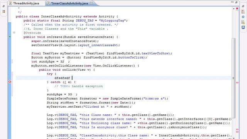Click 'String strWhen' declaration line

click(91, 102)
